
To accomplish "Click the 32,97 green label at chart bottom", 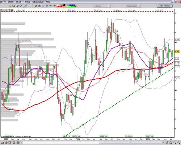I will (x=150, y=136).
